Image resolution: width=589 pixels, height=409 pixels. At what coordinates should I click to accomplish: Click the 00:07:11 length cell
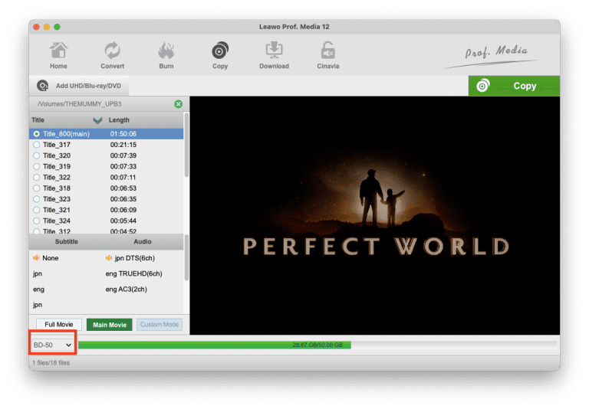[x=123, y=178]
